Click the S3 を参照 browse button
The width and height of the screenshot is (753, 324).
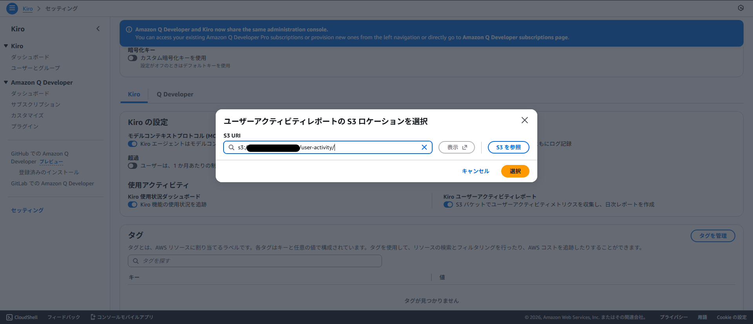pos(508,147)
